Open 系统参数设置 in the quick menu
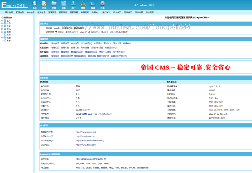The image size is (252, 173). point(97,48)
